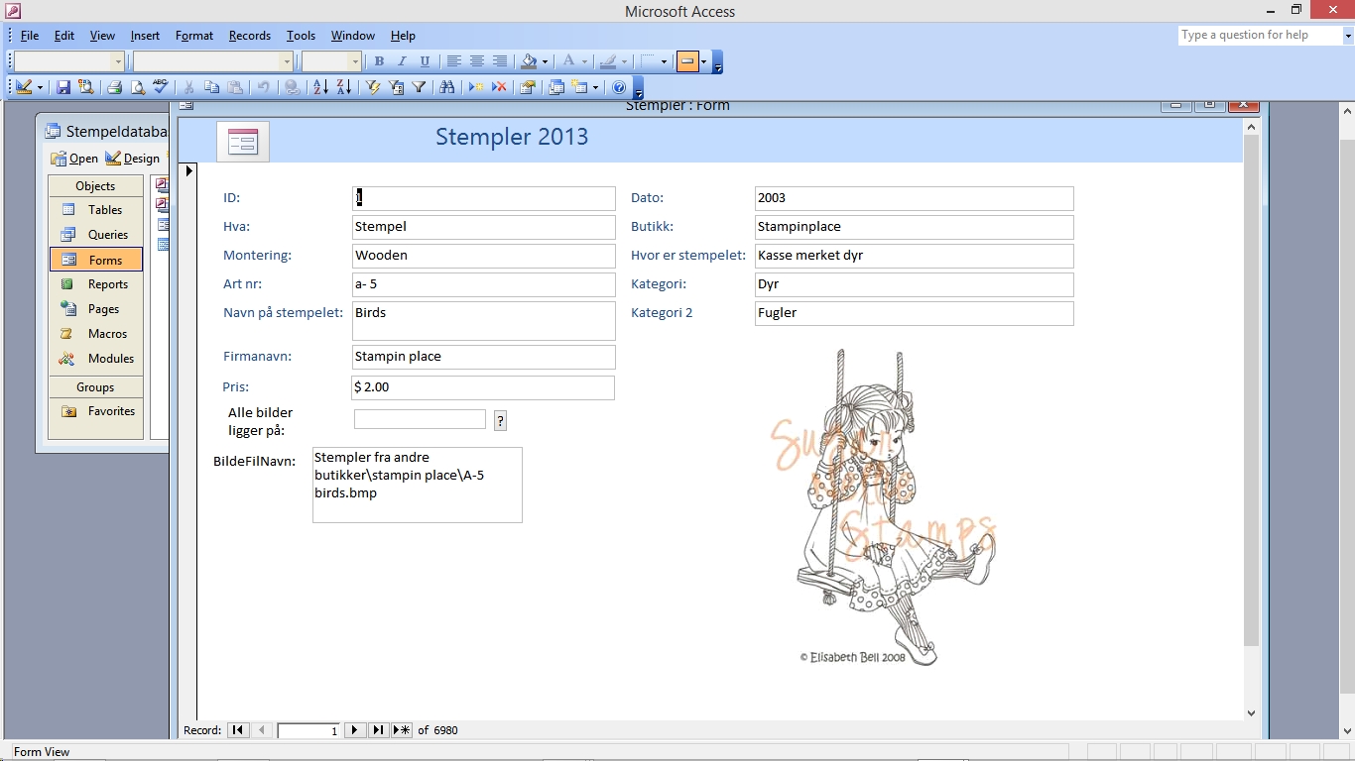The width and height of the screenshot is (1355, 761).
Task: Go to last record navigation button
Action: (x=378, y=730)
